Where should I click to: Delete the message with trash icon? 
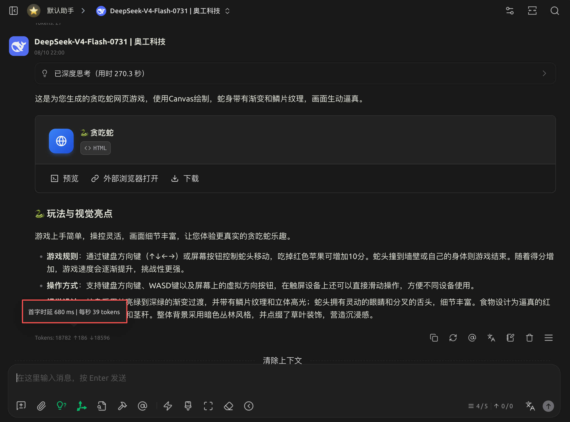pyautogui.click(x=530, y=338)
